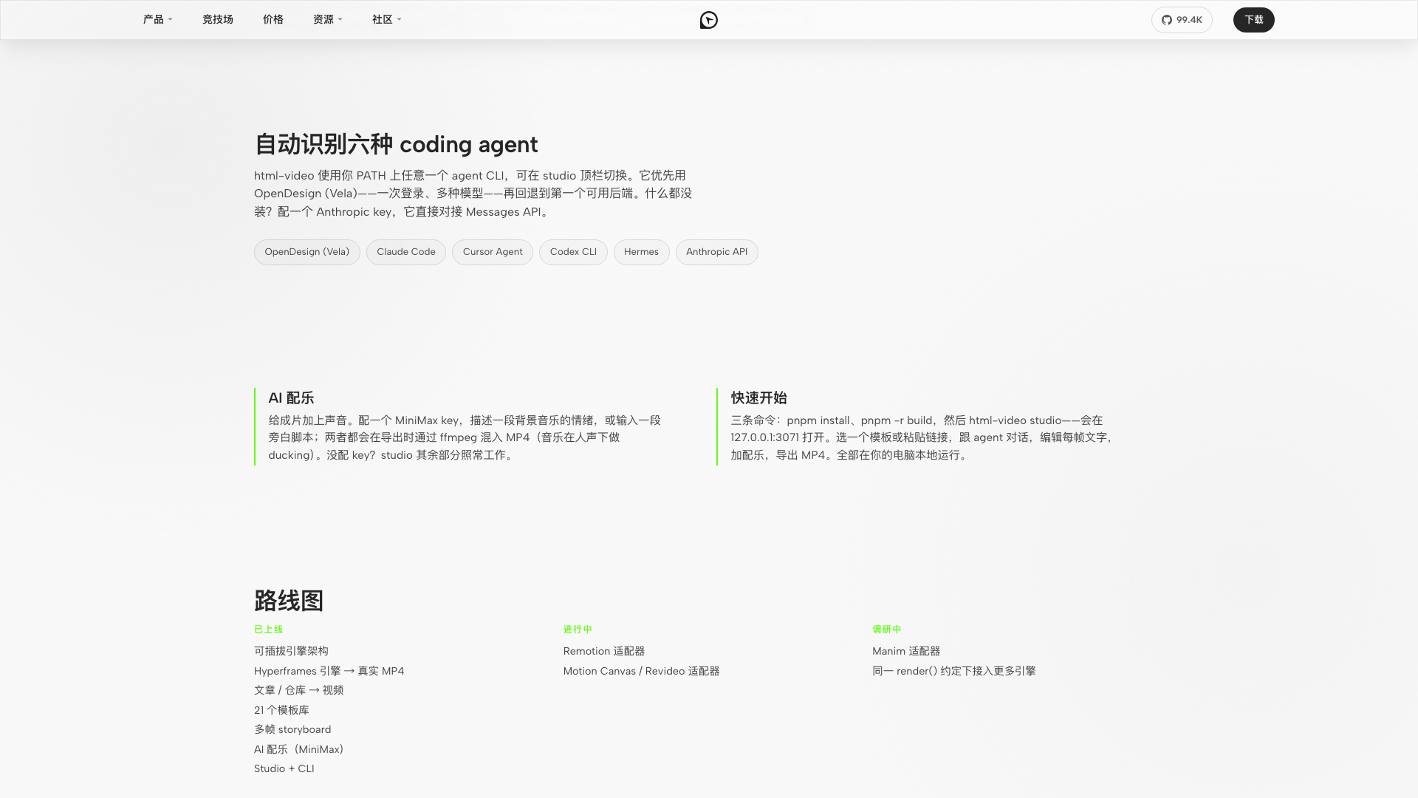Screen dimensions: 1418x798
Task: Click roadmap item 同一 render() 约定下接入更多引擎
Action: point(953,671)
